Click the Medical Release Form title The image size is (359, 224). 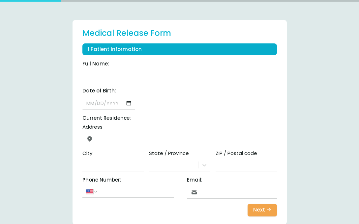point(127,33)
